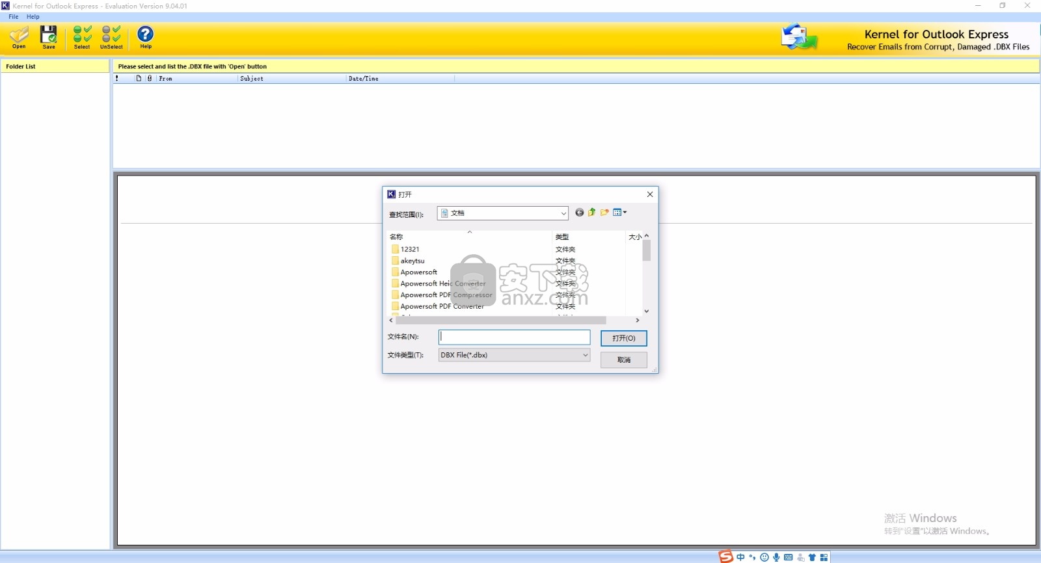
Task: Click the 取消 cancel button
Action: coord(623,360)
